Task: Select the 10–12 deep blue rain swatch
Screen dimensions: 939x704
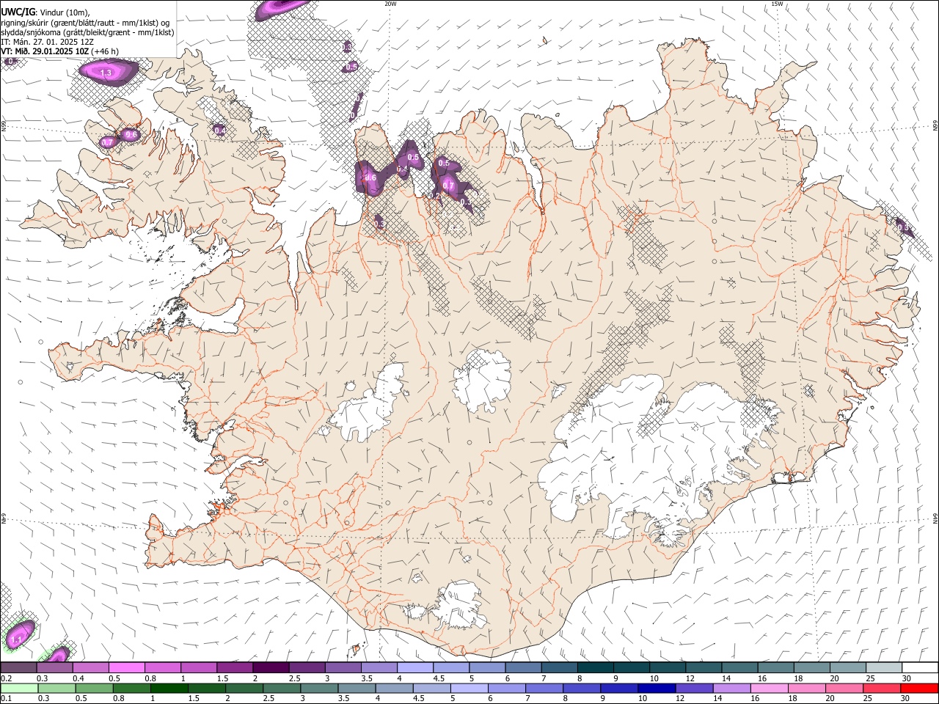Action: (x=657, y=688)
